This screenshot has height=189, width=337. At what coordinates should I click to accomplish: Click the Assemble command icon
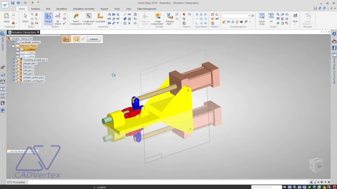(100, 16)
